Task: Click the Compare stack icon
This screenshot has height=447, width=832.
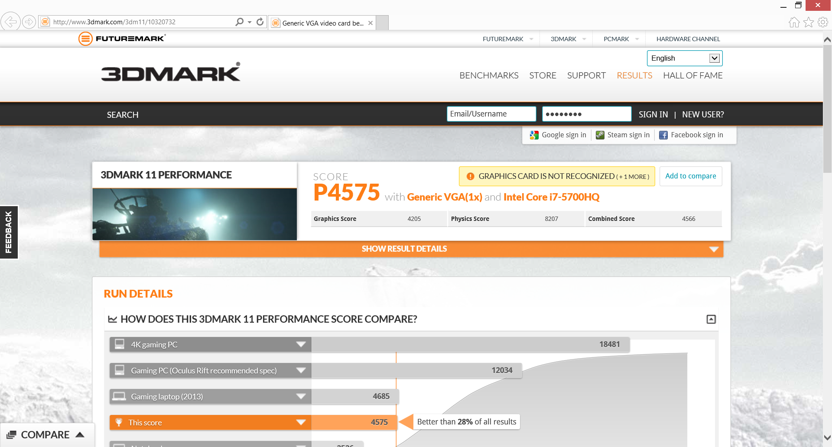Action: (x=12, y=434)
